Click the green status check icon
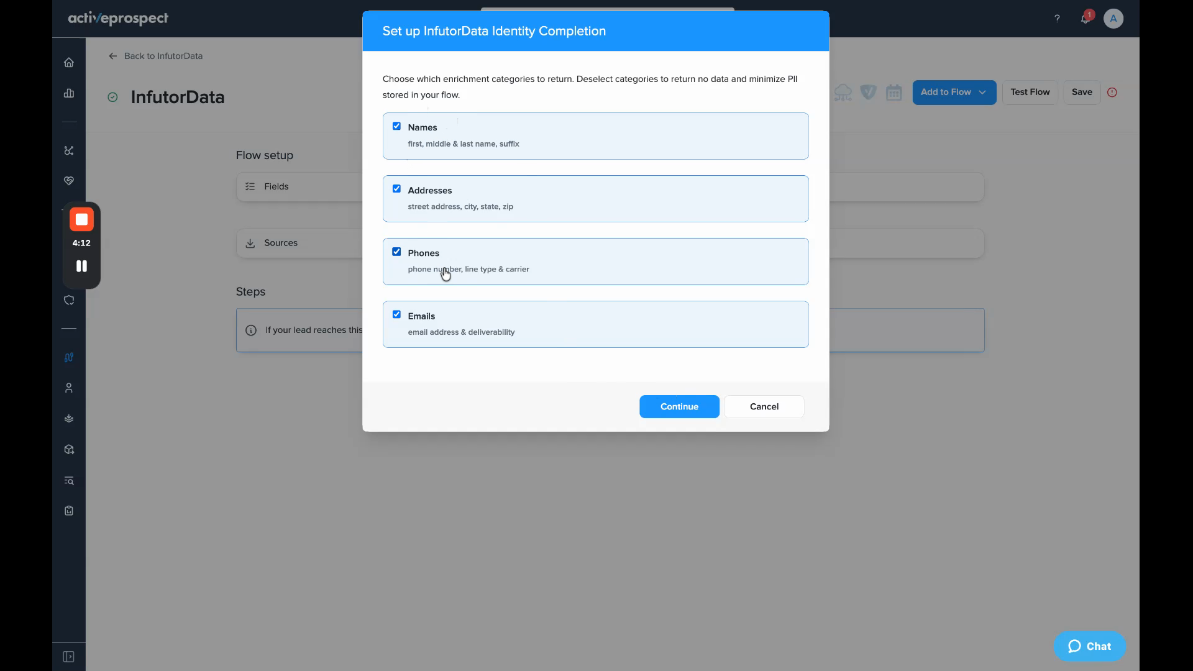Viewport: 1193px width, 671px height. click(x=112, y=97)
